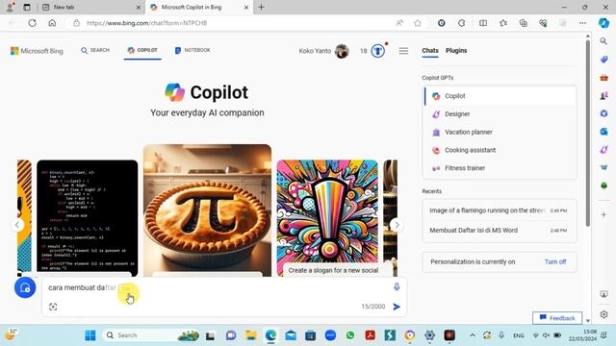This screenshot has width=616, height=346.
Task: Click sidebar search icon
Action: (603, 40)
